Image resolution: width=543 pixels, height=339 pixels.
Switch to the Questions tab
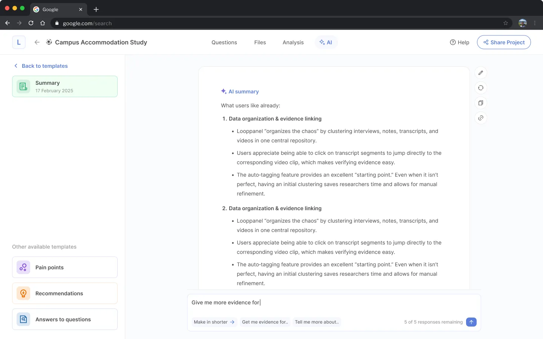[x=224, y=43]
